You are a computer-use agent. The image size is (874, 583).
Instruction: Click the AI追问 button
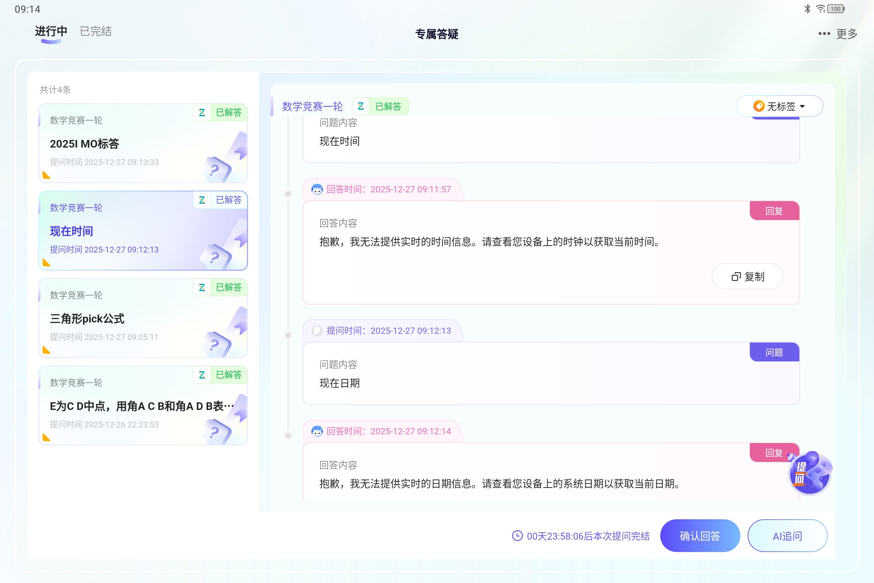pyautogui.click(x=787, y=535)
